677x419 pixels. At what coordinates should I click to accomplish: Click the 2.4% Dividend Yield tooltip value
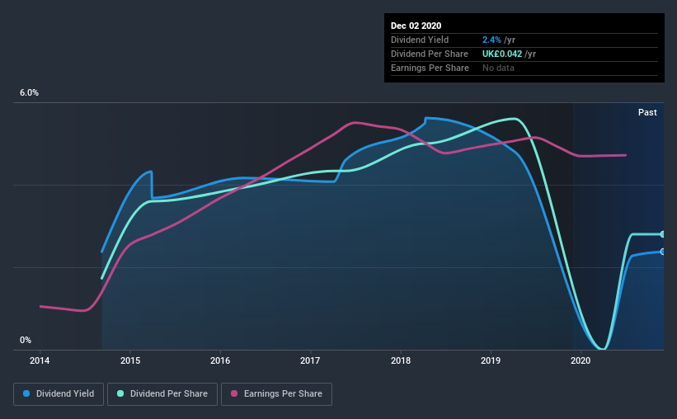(x=491, y=40)
